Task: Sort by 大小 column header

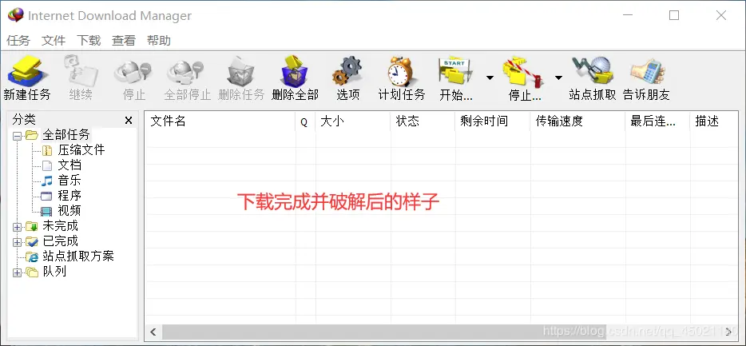Action: coord(352,121)
